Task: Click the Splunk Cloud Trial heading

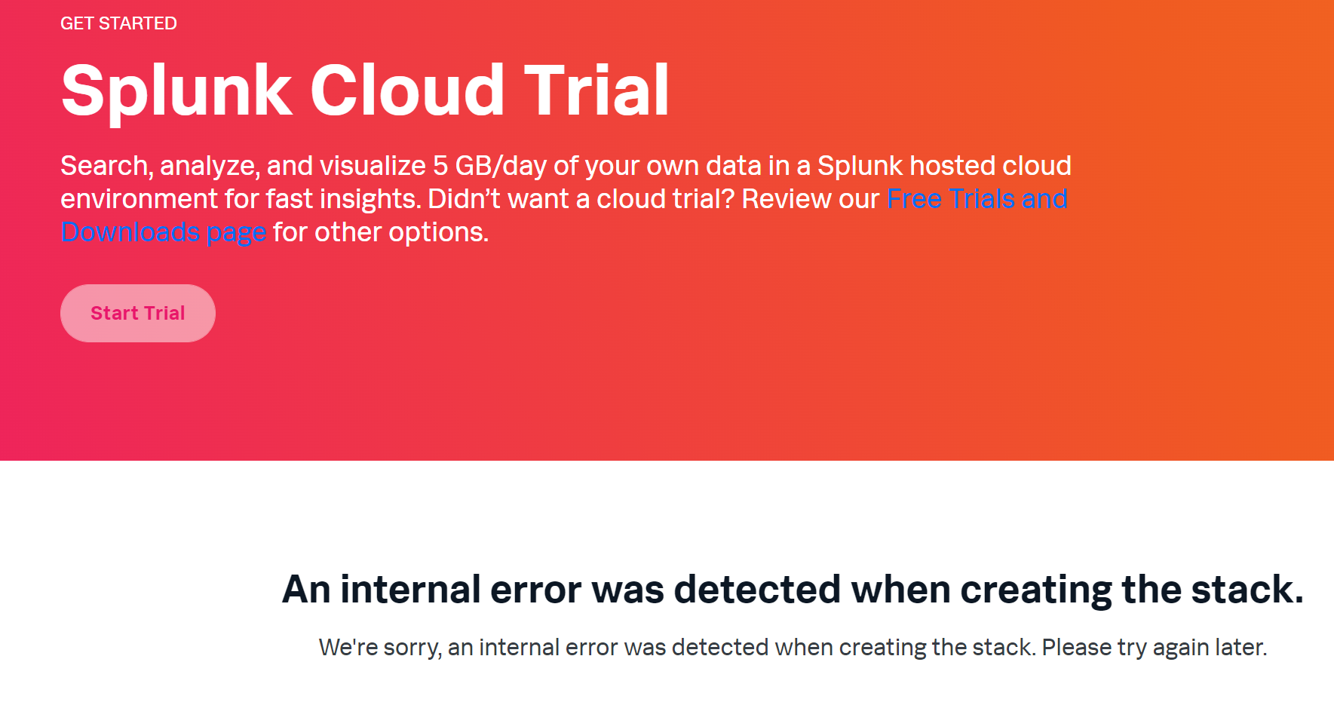Action: (365, 89)
